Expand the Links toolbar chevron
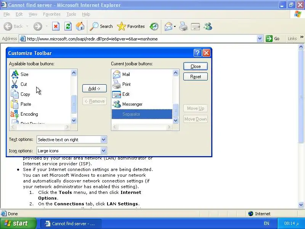This screenshot has width=305, height=229. [302, 37]
